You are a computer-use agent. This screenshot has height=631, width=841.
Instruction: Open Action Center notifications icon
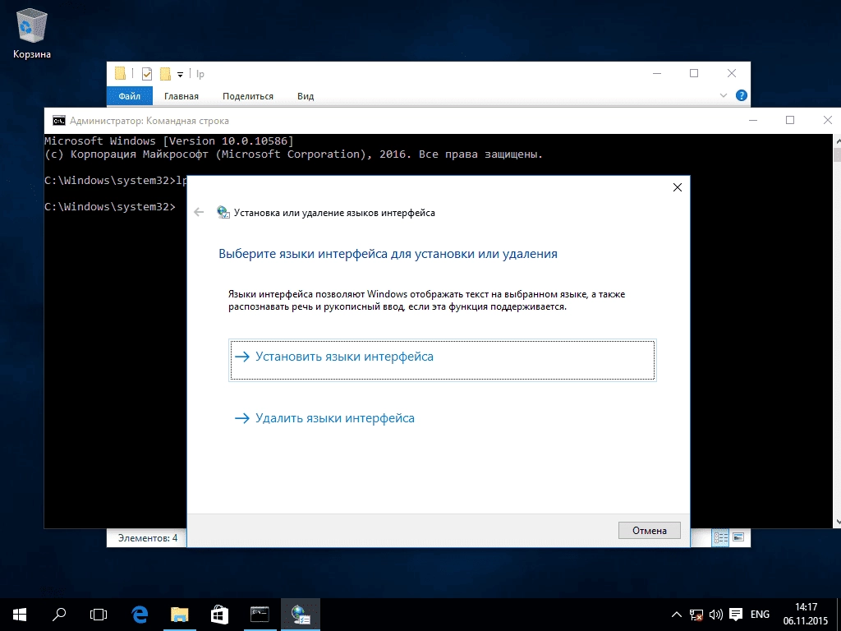(736, 615)
